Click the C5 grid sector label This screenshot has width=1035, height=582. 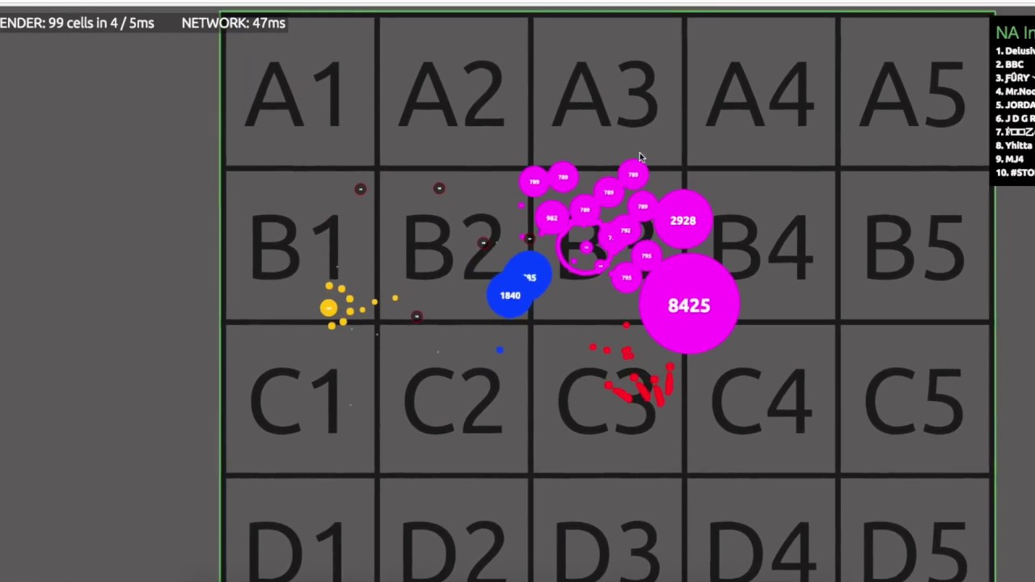coord(915,402)
